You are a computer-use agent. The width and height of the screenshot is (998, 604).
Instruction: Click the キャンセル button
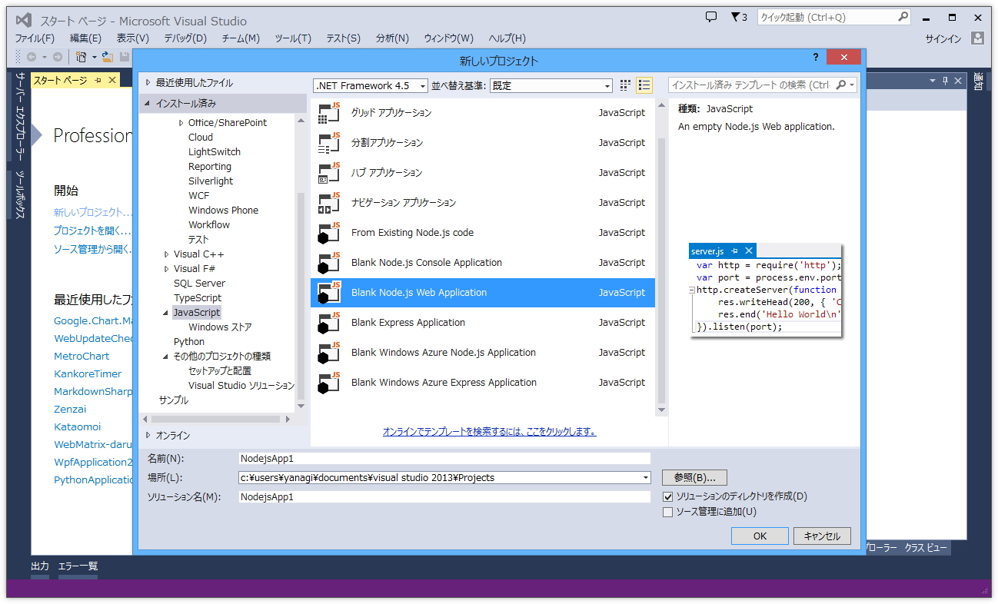click(x=822, y=536)
